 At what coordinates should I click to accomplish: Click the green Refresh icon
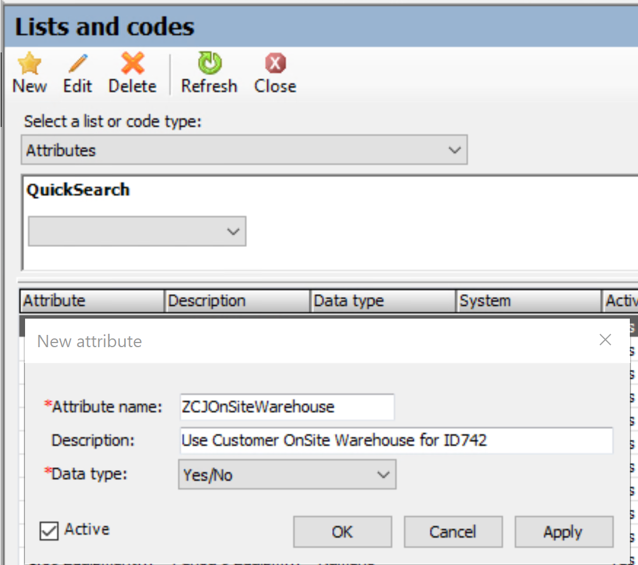coord(210,63)
